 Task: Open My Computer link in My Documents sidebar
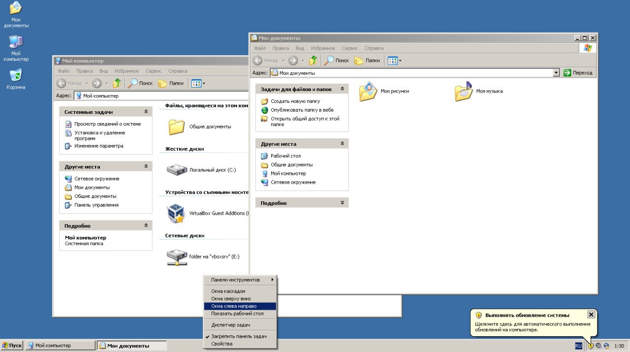[288, 173]
